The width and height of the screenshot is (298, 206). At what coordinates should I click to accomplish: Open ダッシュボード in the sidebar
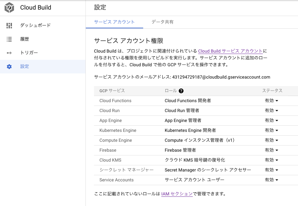[43, 26]
